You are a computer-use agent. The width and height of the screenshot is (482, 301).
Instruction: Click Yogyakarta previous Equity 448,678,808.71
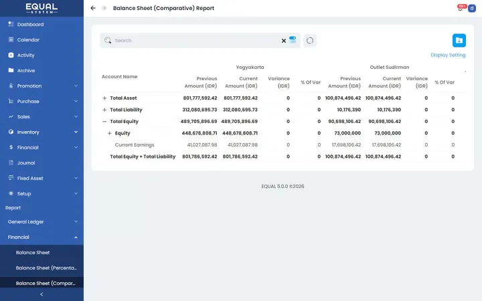pos(199,133)
